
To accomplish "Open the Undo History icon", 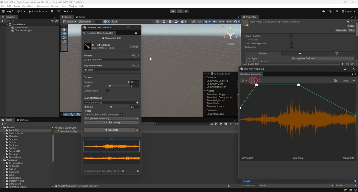I will click(330, 11).
